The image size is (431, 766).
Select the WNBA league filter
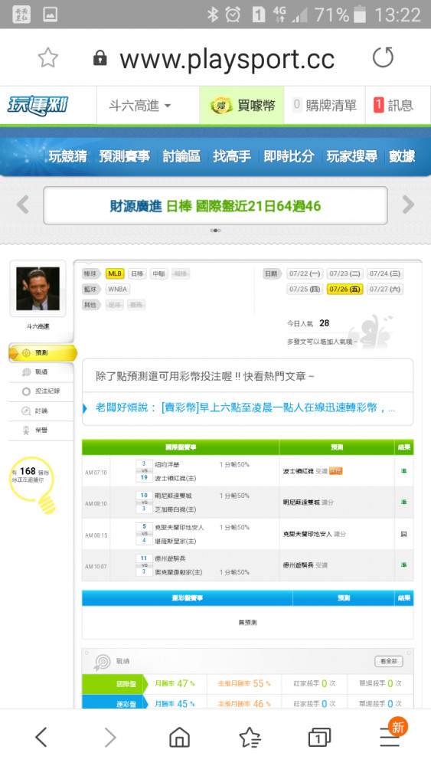pos(118,290)
